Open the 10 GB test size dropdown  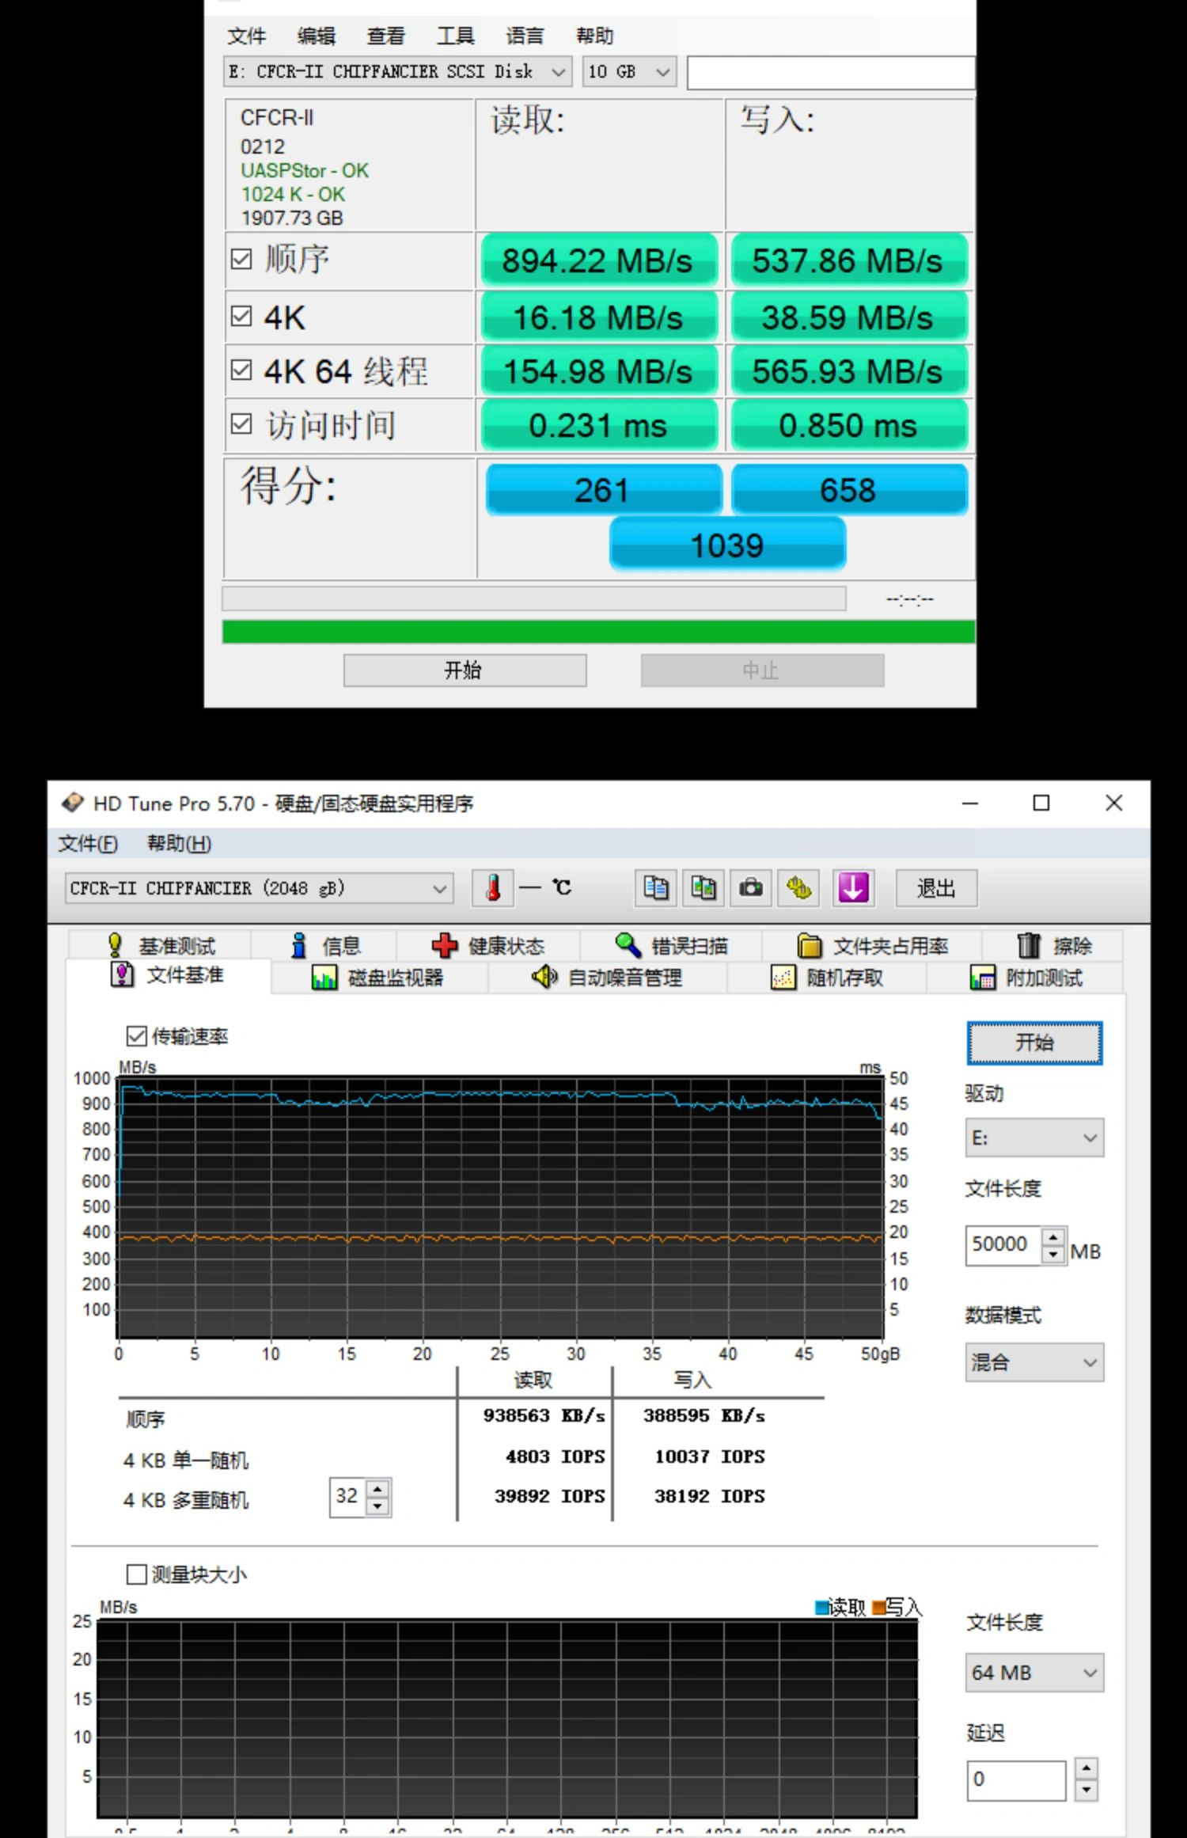(629, 72)
